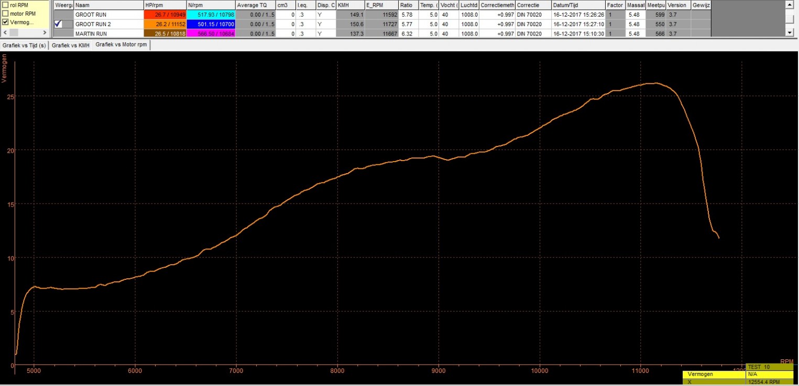Click the Ratio column header
The width and height of the screenshot is (799, 386).
click(x=409, y=5)
